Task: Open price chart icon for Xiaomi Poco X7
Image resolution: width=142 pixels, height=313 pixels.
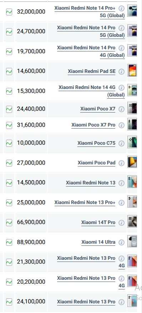Action: (9, 109)
